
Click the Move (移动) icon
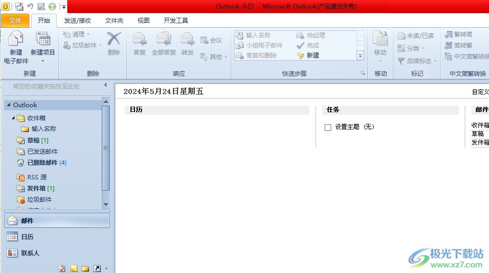tap(380, 38)
